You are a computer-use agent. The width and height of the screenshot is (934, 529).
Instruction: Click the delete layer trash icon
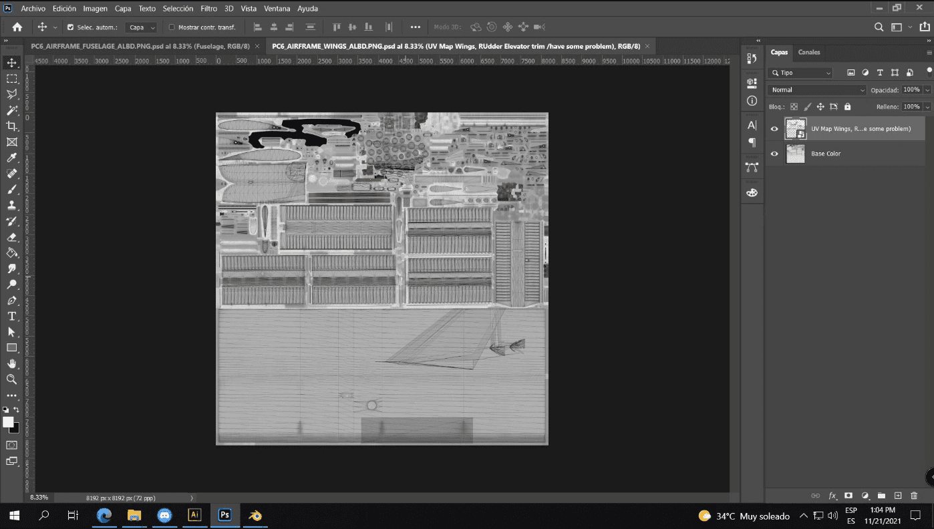tap(914, 496)
